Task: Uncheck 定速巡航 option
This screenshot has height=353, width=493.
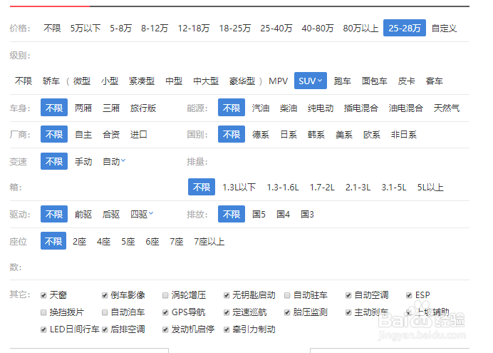Action: (x=227, y=312)
